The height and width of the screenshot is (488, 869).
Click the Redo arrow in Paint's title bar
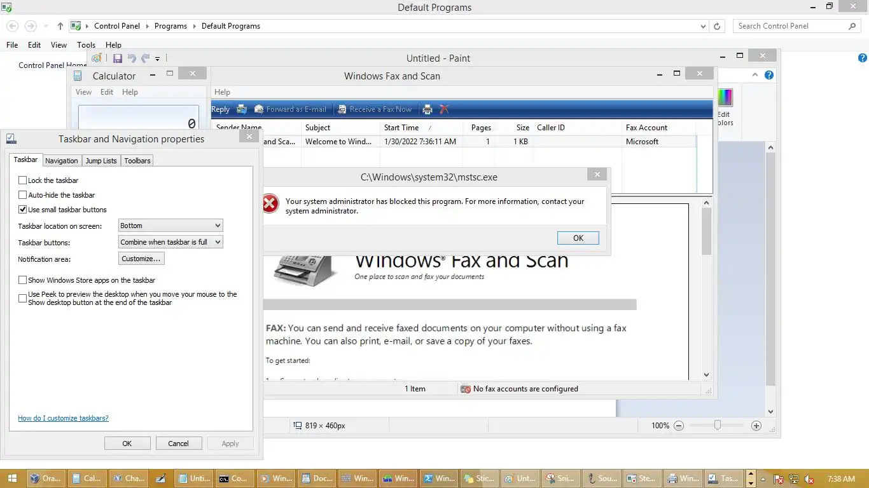(x=145, y=58)
